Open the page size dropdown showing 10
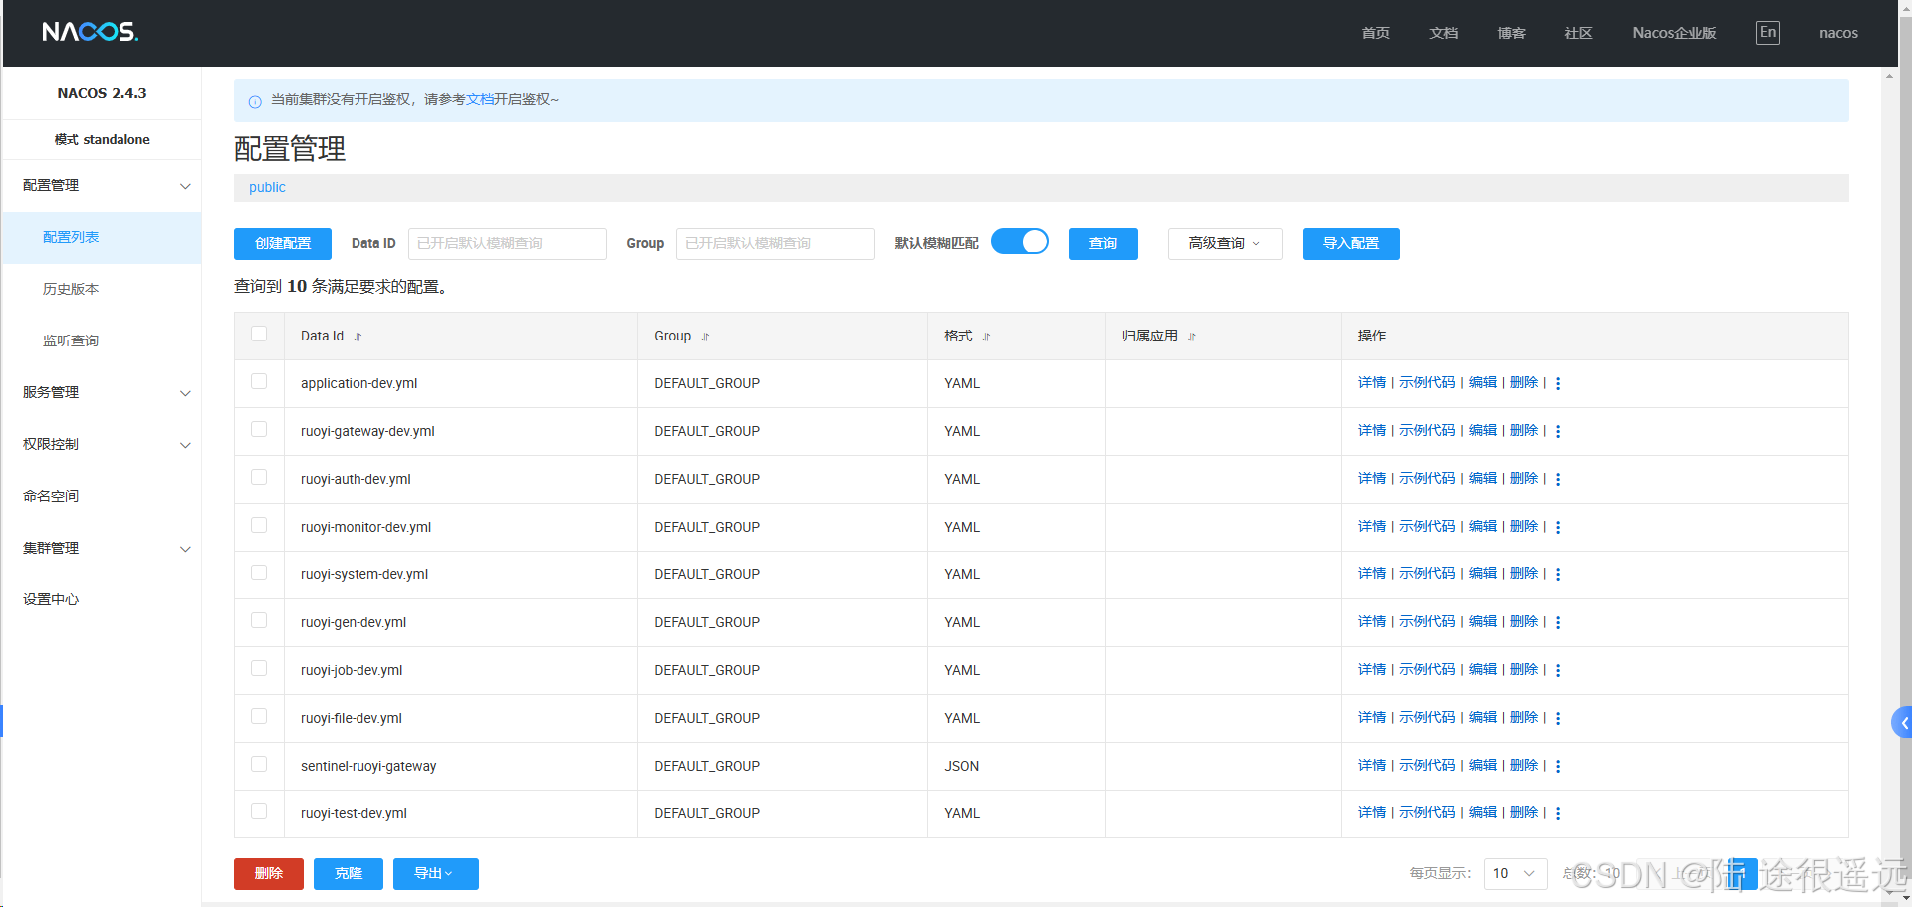 click(x=1515, y=874)
